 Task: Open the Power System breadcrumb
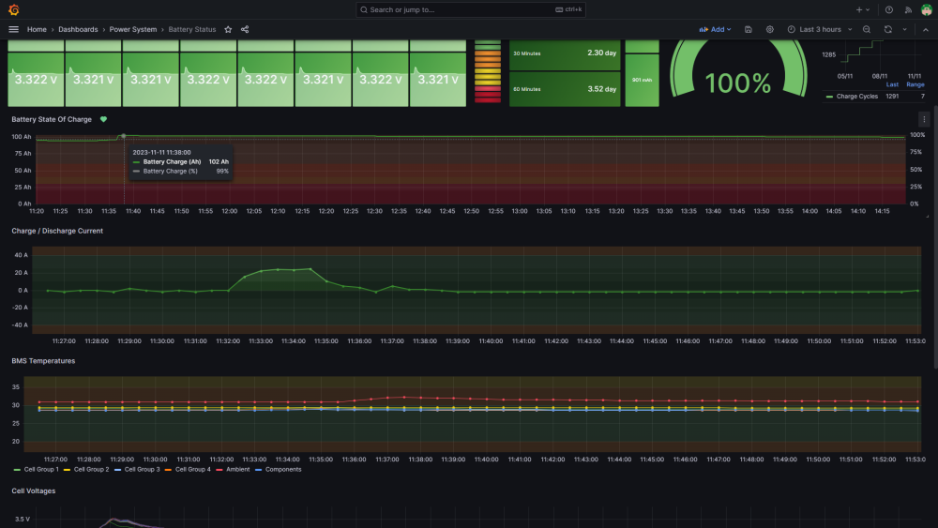pyautogui.click(x=133, y=29)
